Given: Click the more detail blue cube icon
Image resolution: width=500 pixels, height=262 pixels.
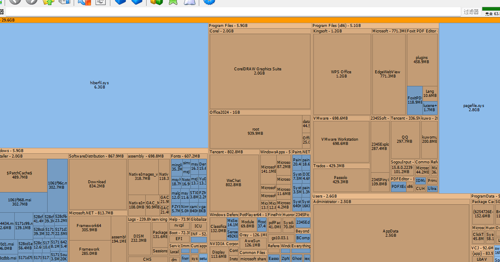Looking at the screenshot, I should [x=136, y=2].
